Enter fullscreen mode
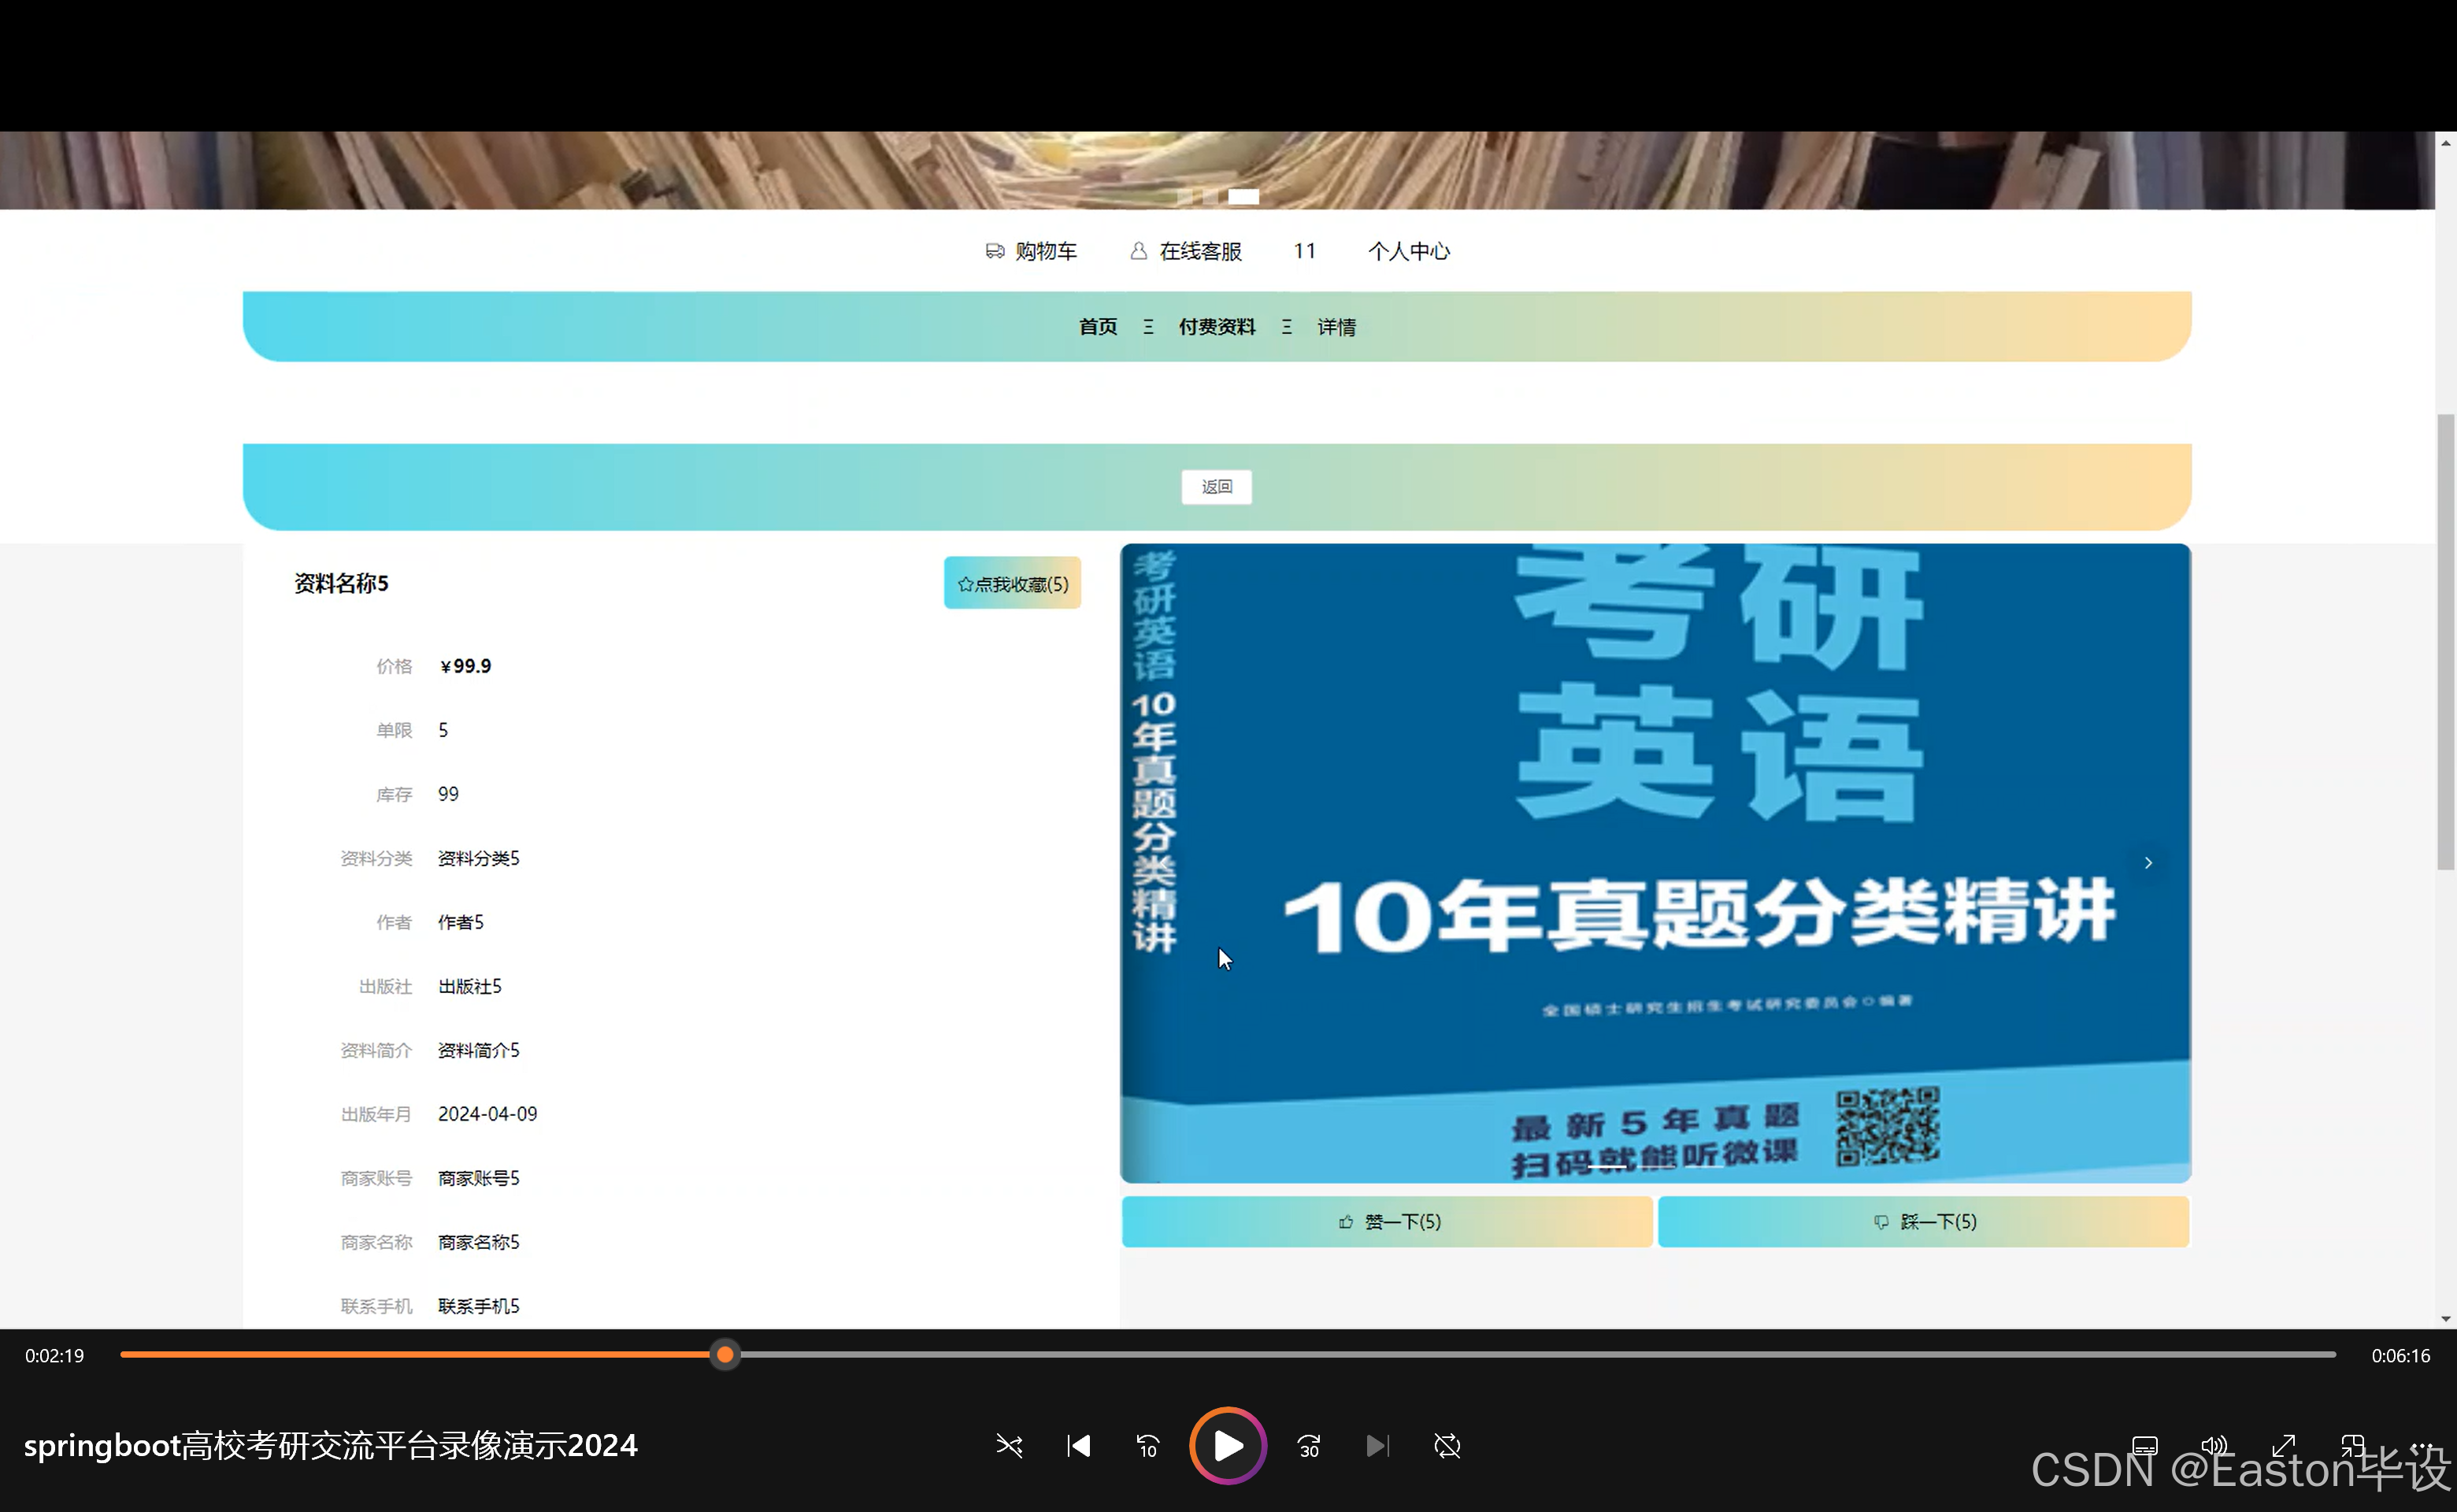Image resolution: width=2457 pixels, height=1512 pixels. point(2284,1446)
